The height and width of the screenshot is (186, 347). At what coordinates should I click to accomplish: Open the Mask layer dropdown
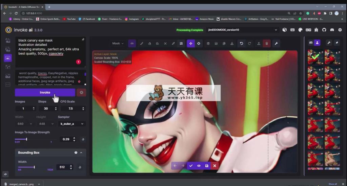click(118, 44)
